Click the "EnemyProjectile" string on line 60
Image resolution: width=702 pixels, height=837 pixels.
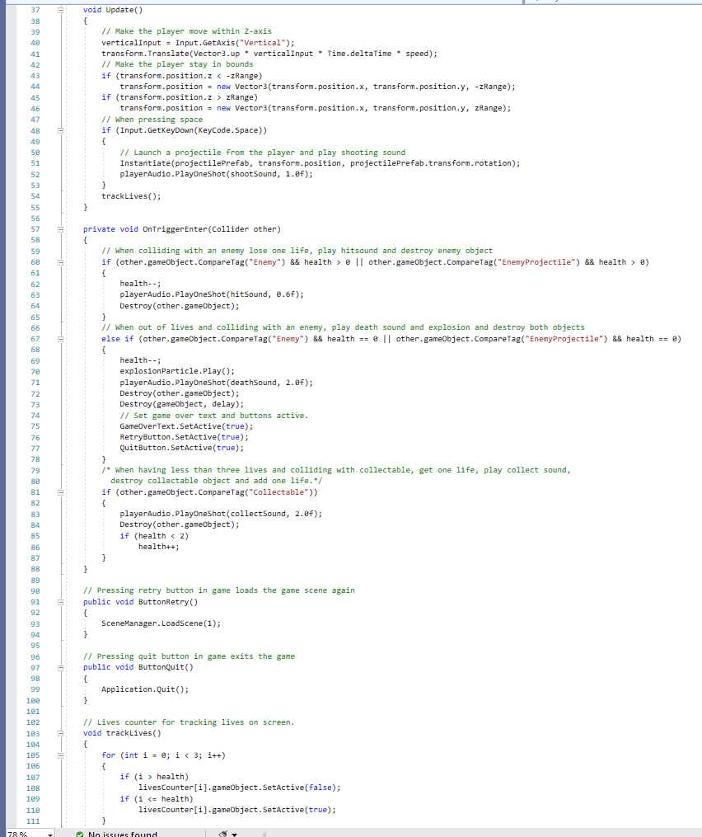[x=540, y=262]
